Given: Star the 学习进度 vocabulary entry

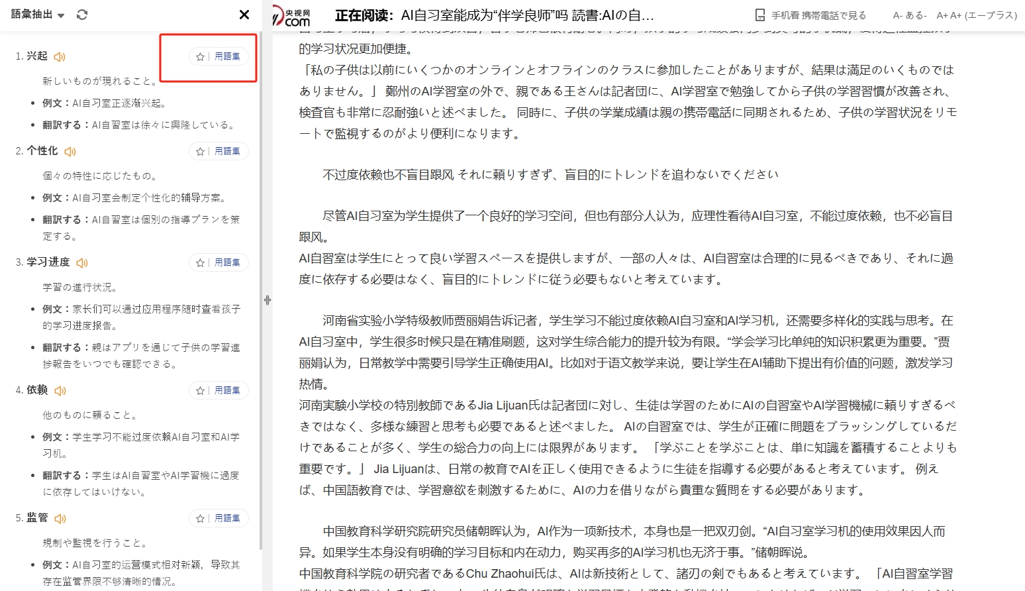Looking at the screenshot, I should tap(200, 263).
